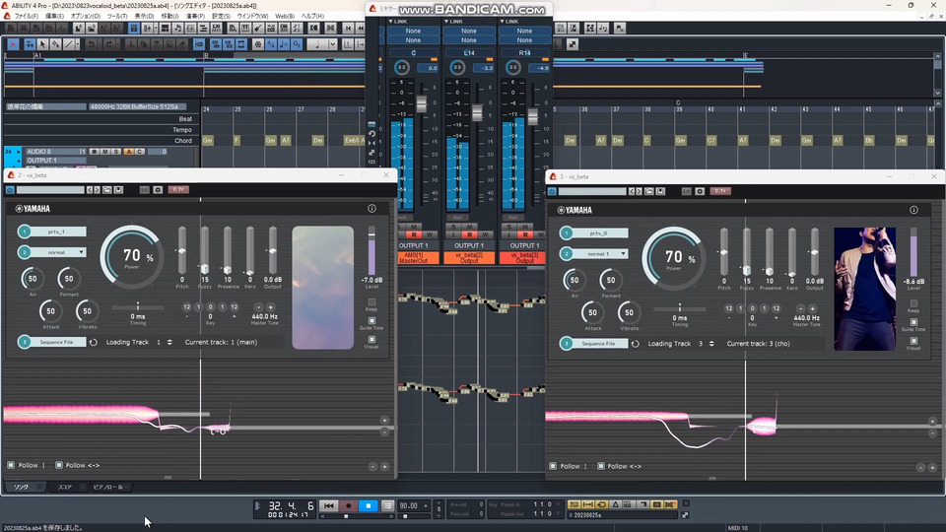This screenshot has width=946, height=532.
Task: Click the mixer reset icon on mixer left strip
Action: (x=372, y=134)
